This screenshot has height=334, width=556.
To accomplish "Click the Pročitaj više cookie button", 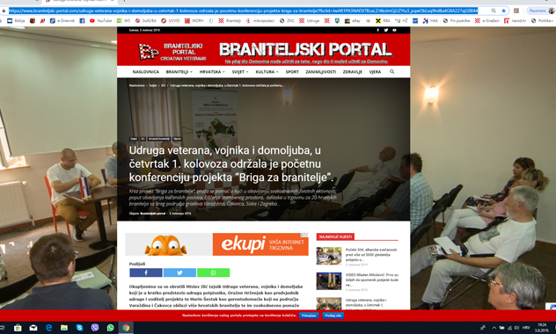I will pos(333,316).
